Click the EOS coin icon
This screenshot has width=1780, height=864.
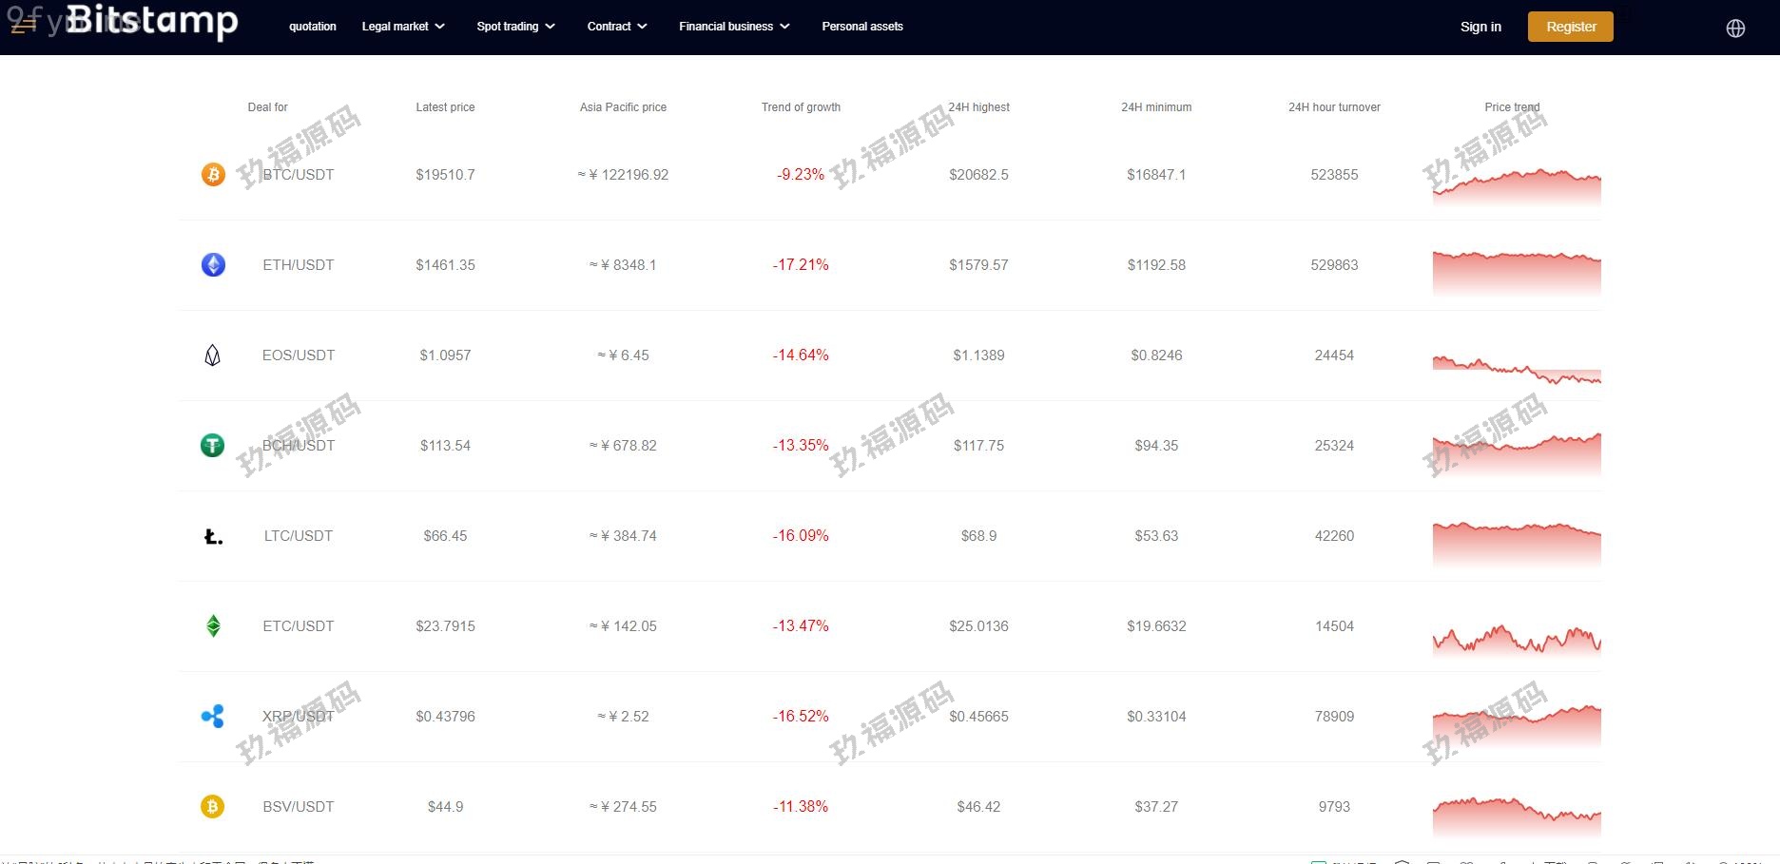point(213,355)
